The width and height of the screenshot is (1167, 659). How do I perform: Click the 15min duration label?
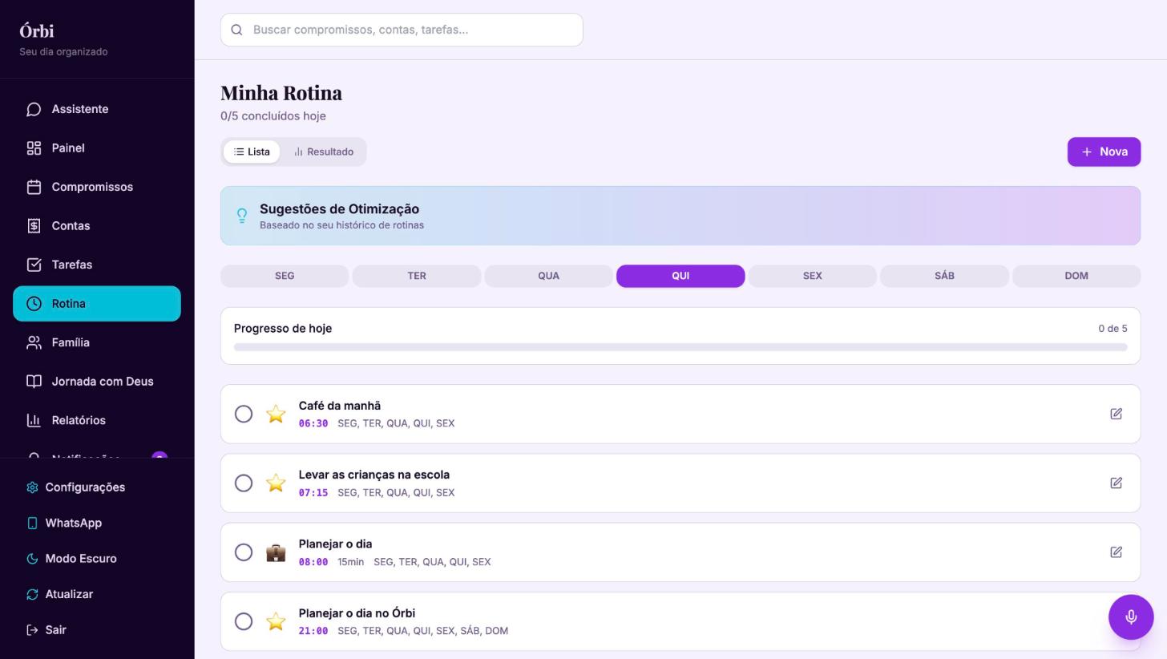tap(350, 562)
